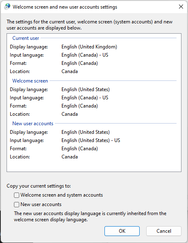Close the Welcome screen settings dialog
This screenshot has height=243, width=188.
181,7
